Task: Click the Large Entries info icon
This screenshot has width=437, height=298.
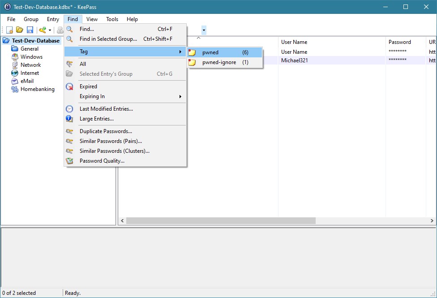Action: (69, 119)
